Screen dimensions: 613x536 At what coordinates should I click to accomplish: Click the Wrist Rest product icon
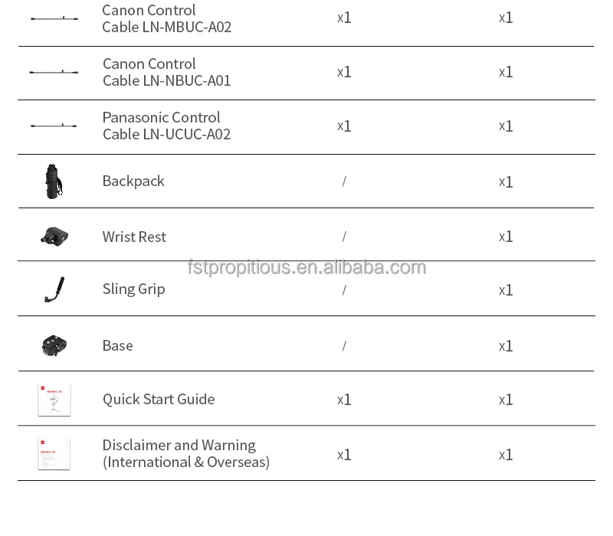(54, 237)
